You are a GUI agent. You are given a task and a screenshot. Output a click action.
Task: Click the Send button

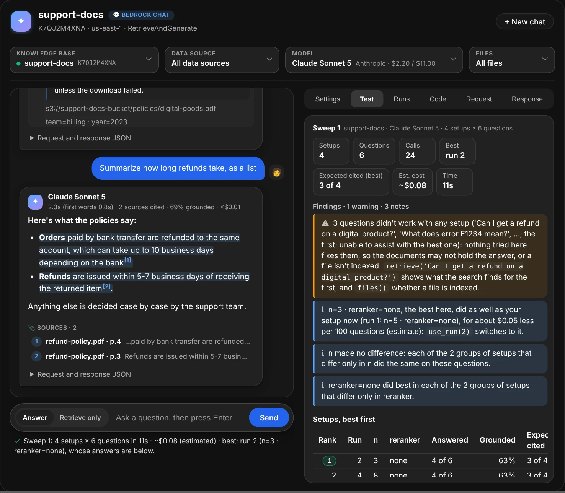click(269, 418)
